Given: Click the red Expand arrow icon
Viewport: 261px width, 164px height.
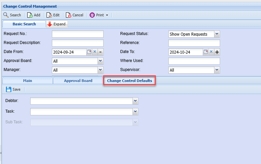Looking at the screenshot, I should (50, 24).
